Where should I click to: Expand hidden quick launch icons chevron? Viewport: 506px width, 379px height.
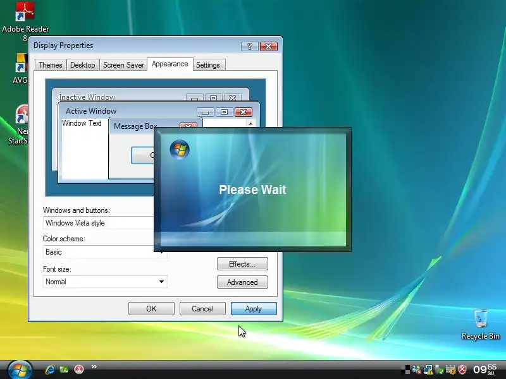coord(94,366)
